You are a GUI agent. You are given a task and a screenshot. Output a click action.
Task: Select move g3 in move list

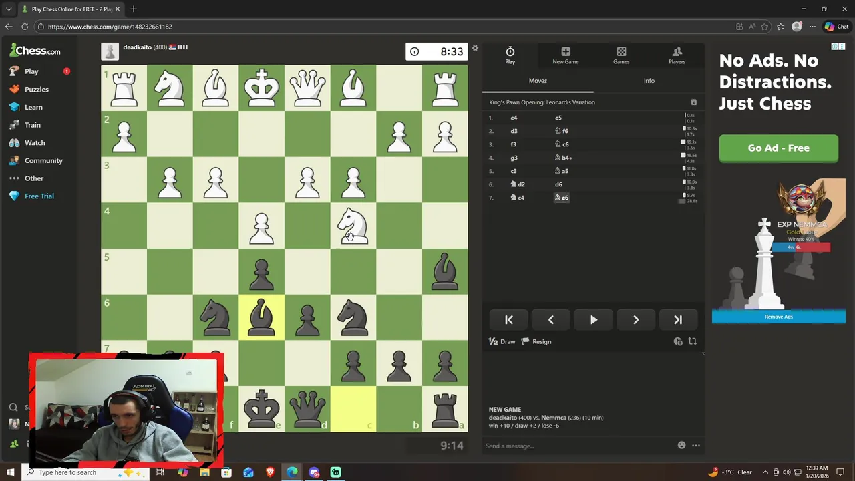[x=514, y=158]
